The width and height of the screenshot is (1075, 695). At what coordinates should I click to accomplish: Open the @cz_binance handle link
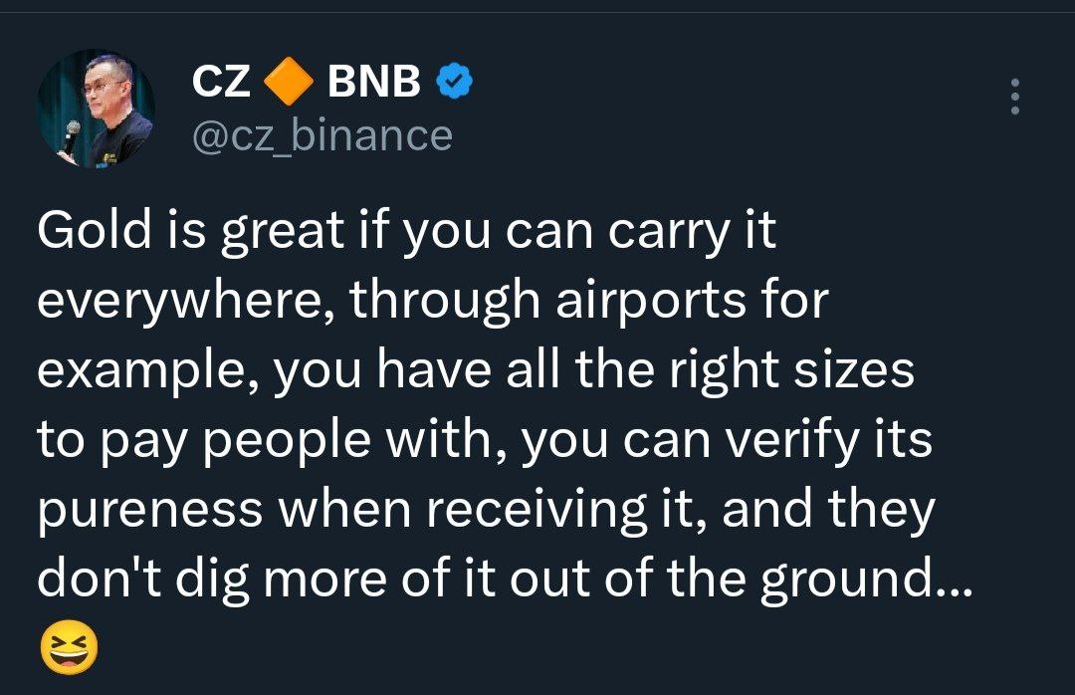pos(321,134)
